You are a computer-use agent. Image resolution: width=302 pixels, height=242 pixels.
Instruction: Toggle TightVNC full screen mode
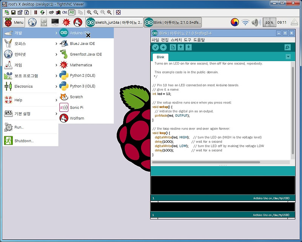pos(118,12)
